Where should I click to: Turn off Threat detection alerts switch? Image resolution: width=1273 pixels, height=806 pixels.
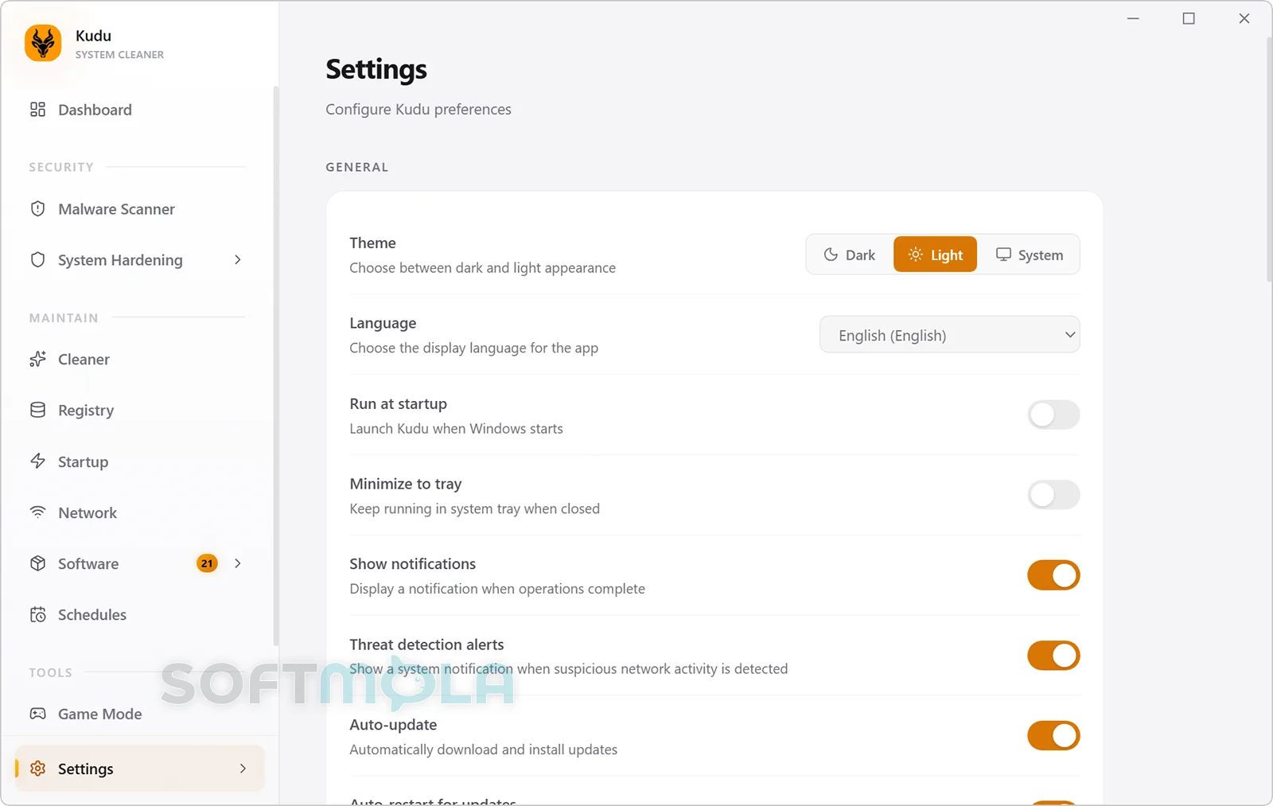coord(1053,656)
